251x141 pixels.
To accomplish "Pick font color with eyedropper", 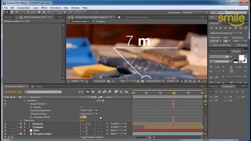I will [236, 57].
